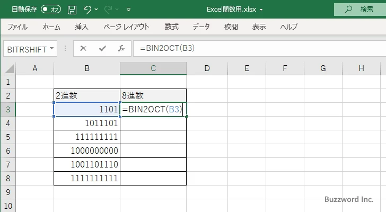Confirm formula with the checkmark icon
Screen dimensions: 386x212
[x=102, y=48]
